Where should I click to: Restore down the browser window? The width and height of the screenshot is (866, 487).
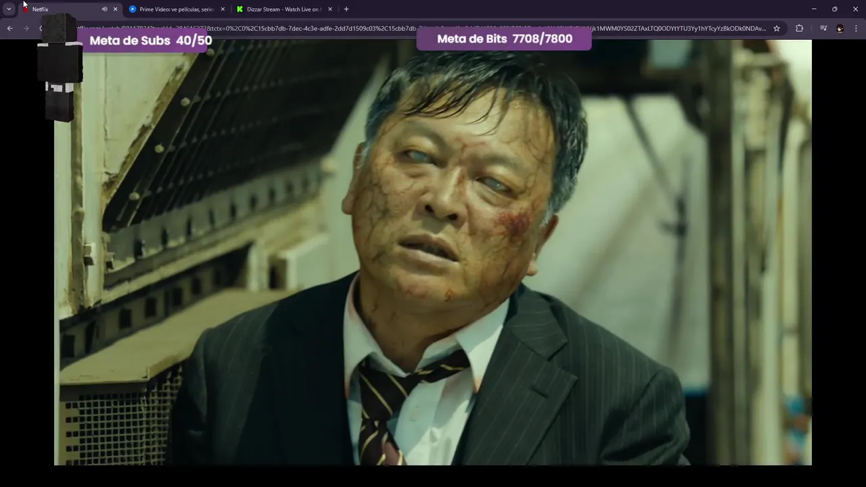click(x=835, y=9)
